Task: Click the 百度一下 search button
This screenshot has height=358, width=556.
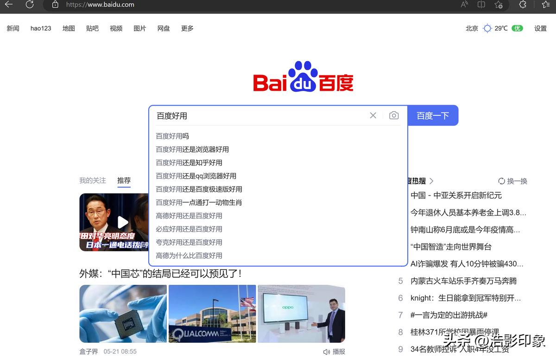Action: [432, 115]
